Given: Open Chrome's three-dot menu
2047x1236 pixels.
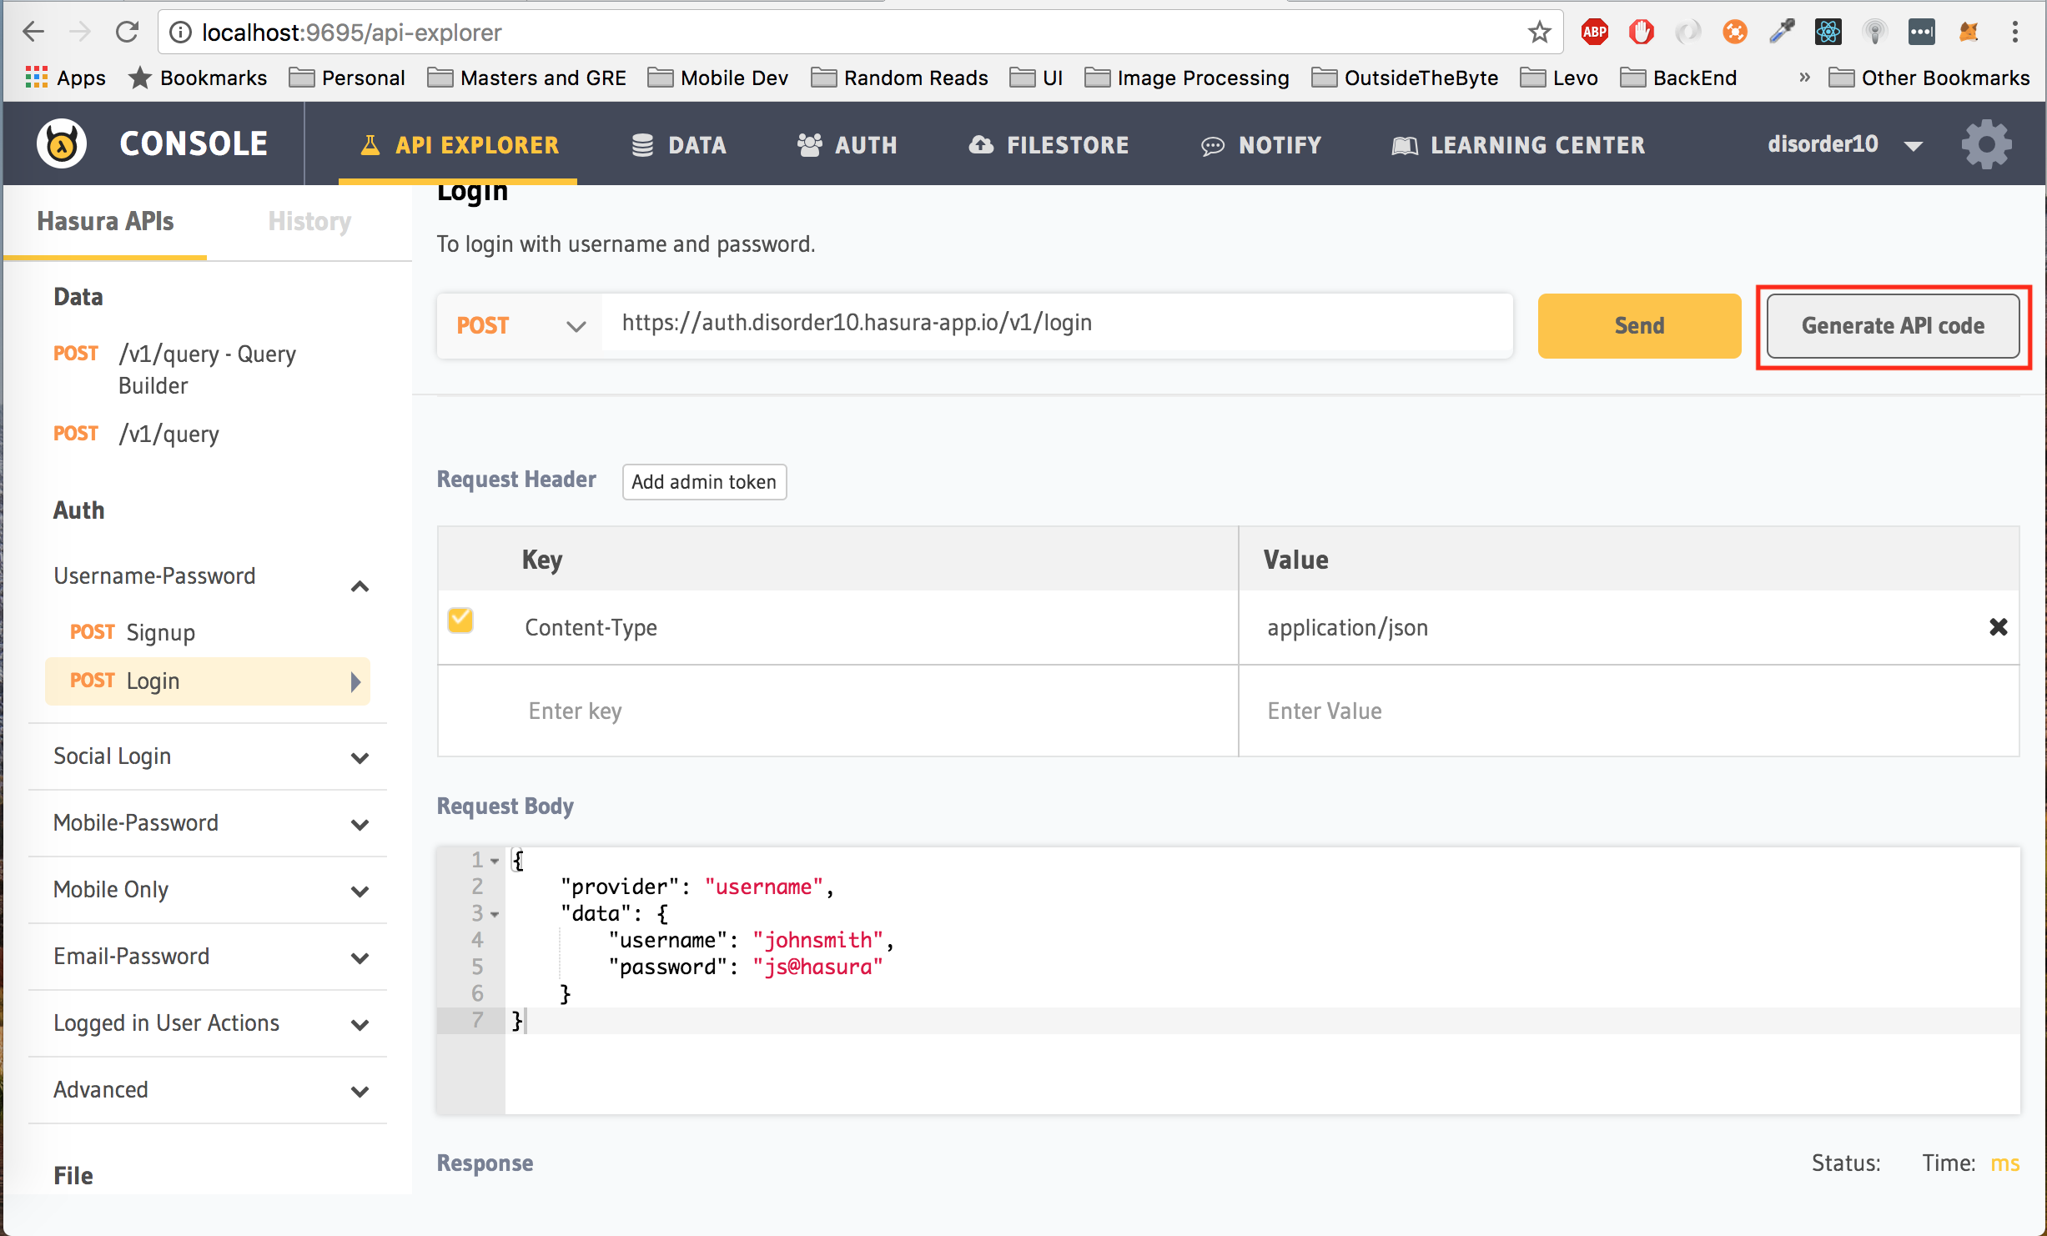Looking at the screenshot, I should point(2014,33).
